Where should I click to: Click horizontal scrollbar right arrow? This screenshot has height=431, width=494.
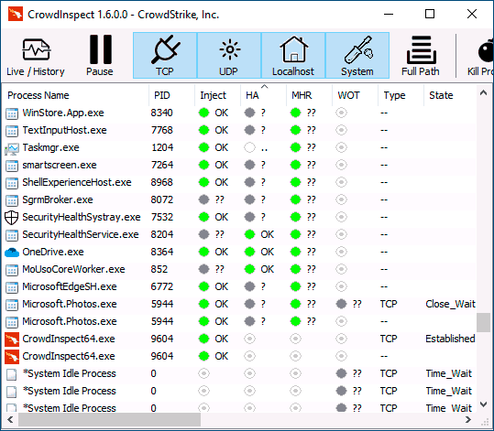[x=468, y=420]
